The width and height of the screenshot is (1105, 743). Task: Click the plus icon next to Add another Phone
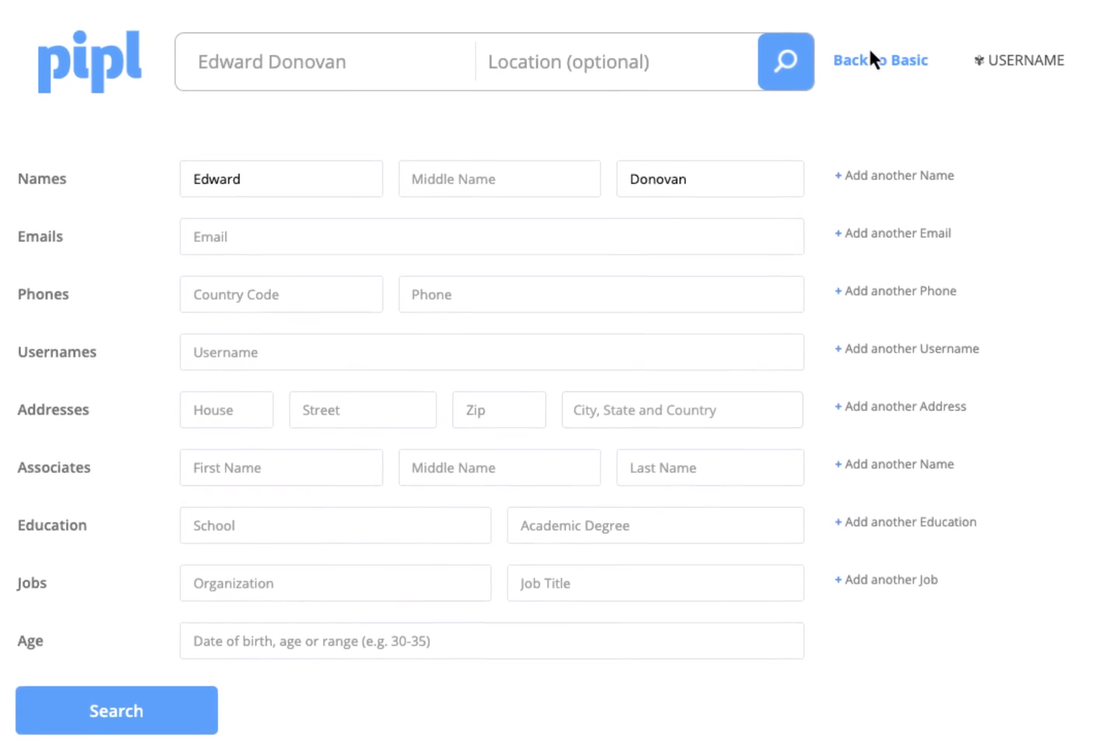pos(838,291)
